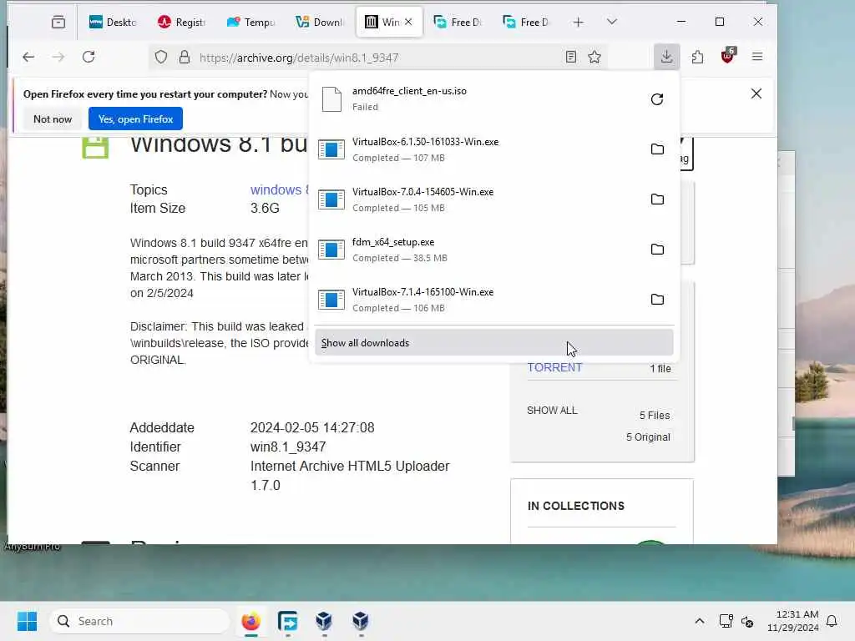The height and width of the screenshot is (641, 855).
Task: Open a new tab with plus button
Action: click(579, 22)
